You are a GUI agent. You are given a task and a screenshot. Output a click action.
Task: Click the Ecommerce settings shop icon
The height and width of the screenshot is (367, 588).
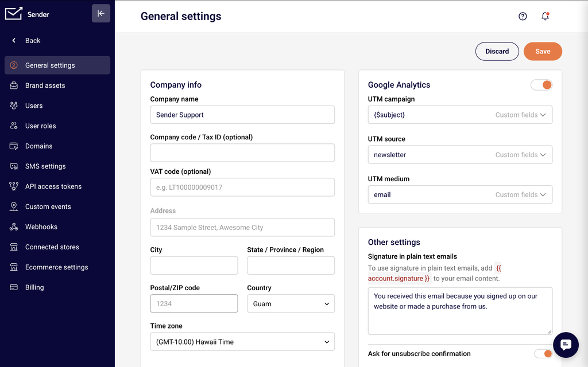(14, 267)
